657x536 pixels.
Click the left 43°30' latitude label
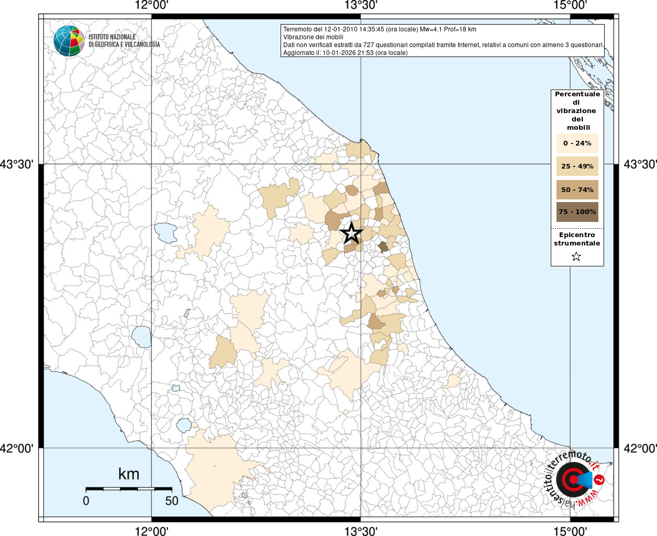[17, 164]
